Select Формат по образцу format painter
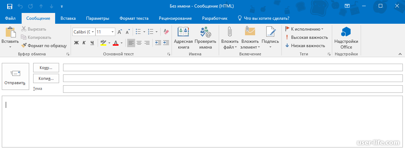405x150 pixels. [x=44, y=46]
